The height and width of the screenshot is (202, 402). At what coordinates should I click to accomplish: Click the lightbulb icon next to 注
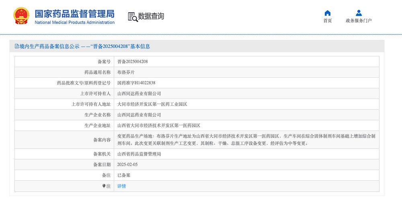(104, 186)
